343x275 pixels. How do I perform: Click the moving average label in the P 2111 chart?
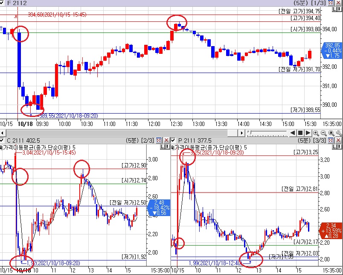(x=210, y=147)
